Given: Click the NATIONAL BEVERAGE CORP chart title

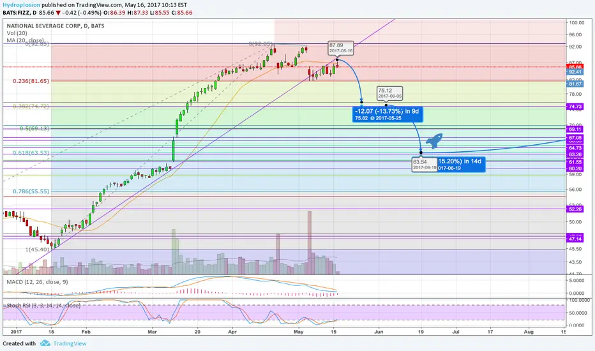Looking at the screenshot, I should 56,26.
